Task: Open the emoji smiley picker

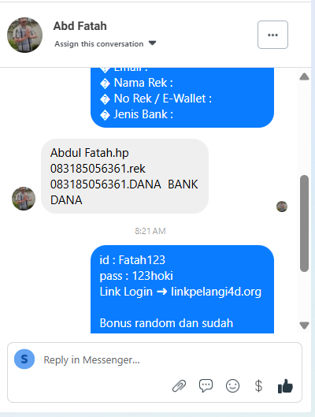Action: click(x=232, y=386)
